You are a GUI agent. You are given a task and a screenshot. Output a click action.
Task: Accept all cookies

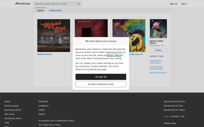(101, 77)
